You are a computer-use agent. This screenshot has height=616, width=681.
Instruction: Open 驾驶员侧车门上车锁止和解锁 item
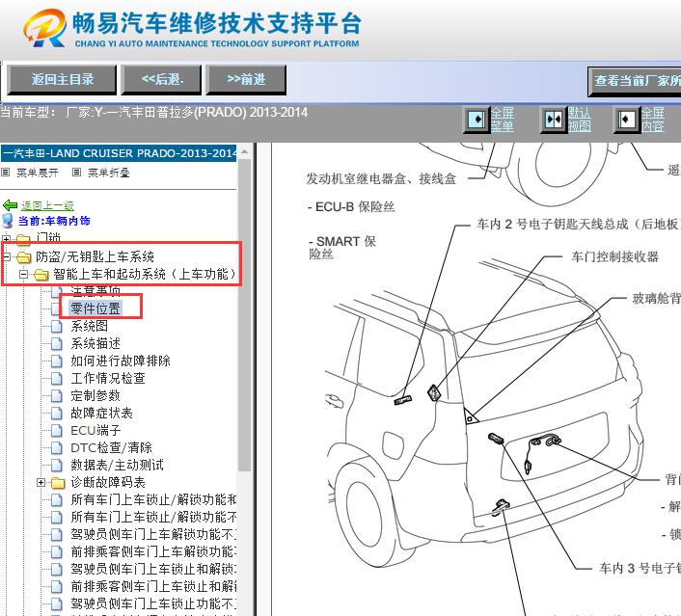click(x=153, y=569)
